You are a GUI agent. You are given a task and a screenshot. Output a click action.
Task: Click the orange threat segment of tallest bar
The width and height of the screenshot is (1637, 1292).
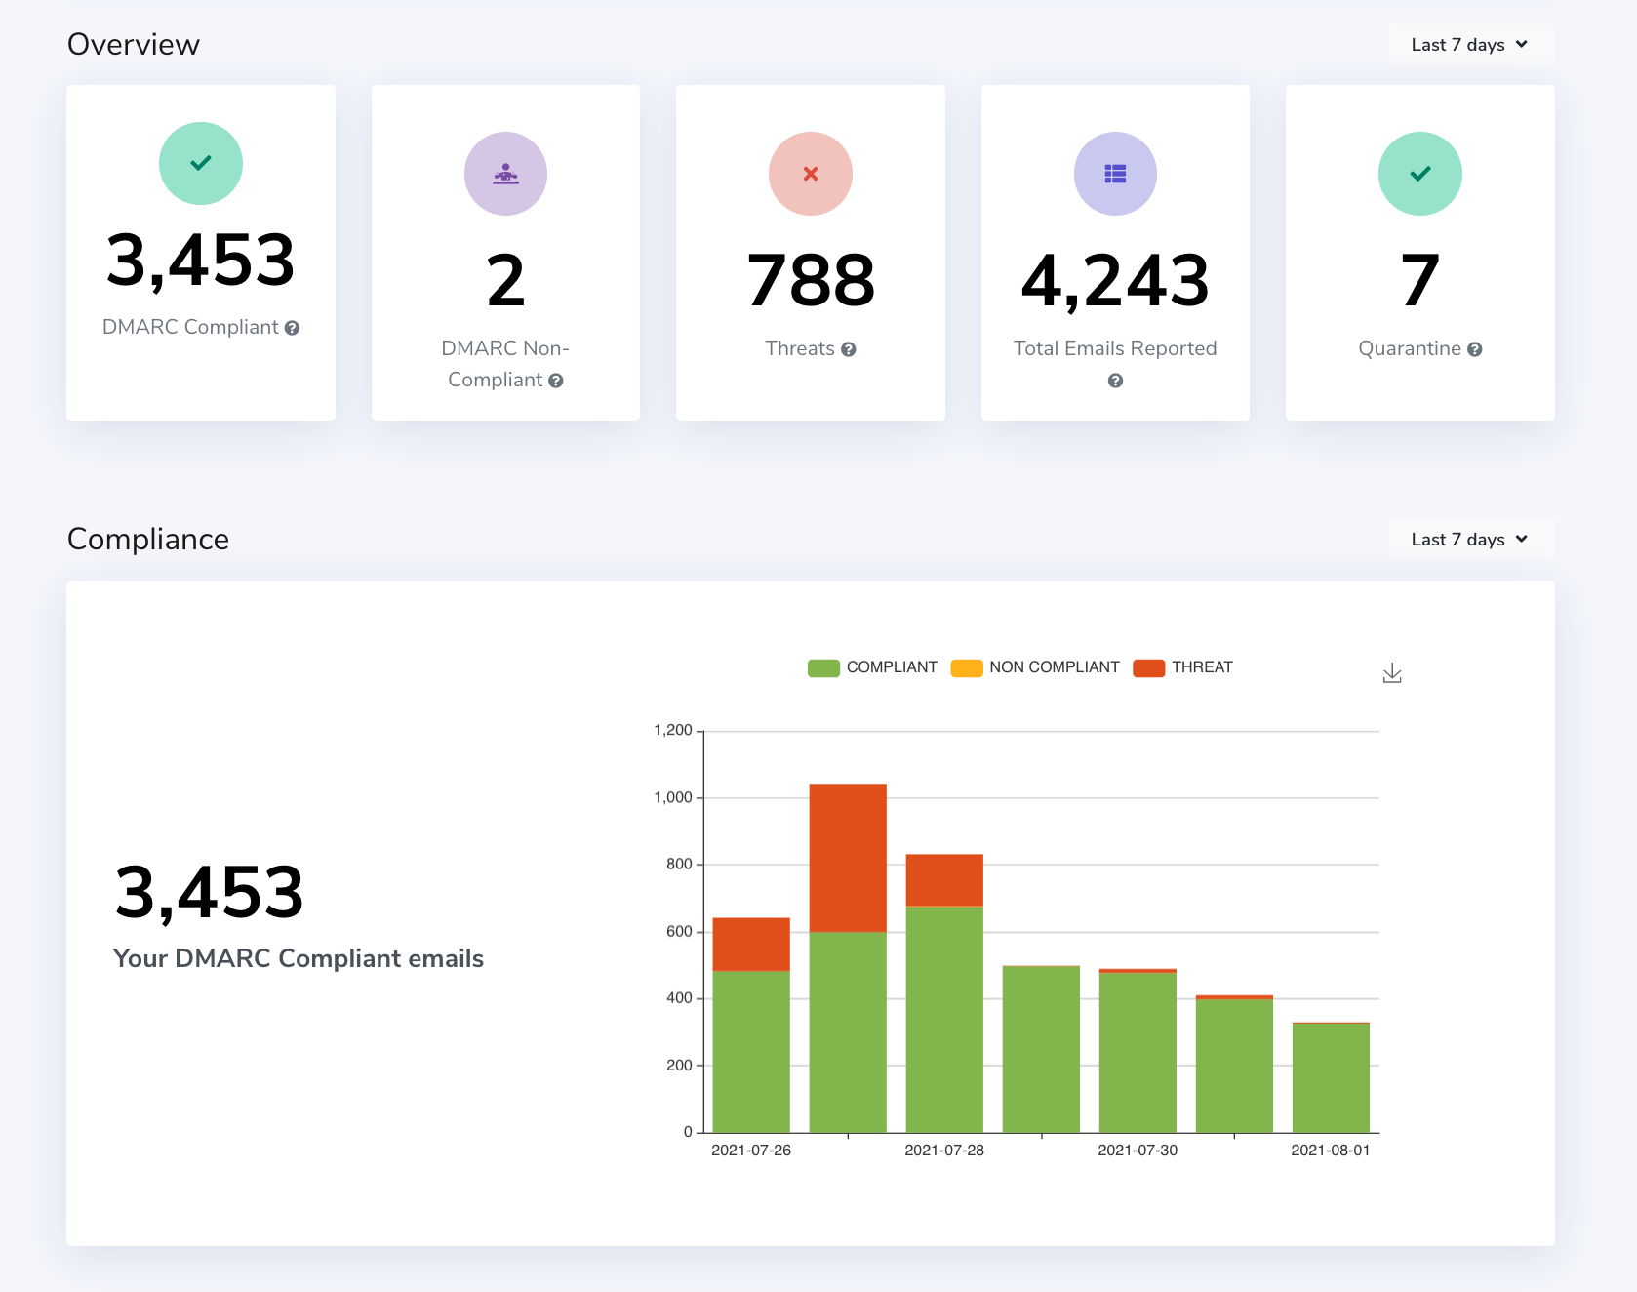pos(848,857)
